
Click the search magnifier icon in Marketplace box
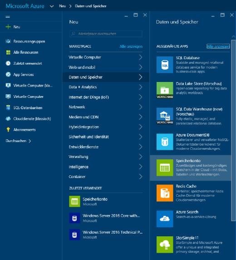coord(74,34)
